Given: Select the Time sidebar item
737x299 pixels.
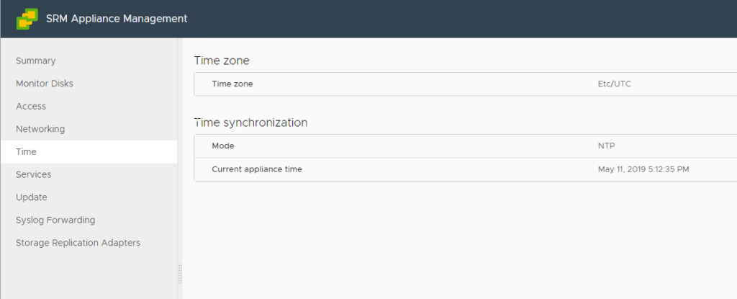Looking at the screenshot, I should pyautogui.click(x=26, y=152).
